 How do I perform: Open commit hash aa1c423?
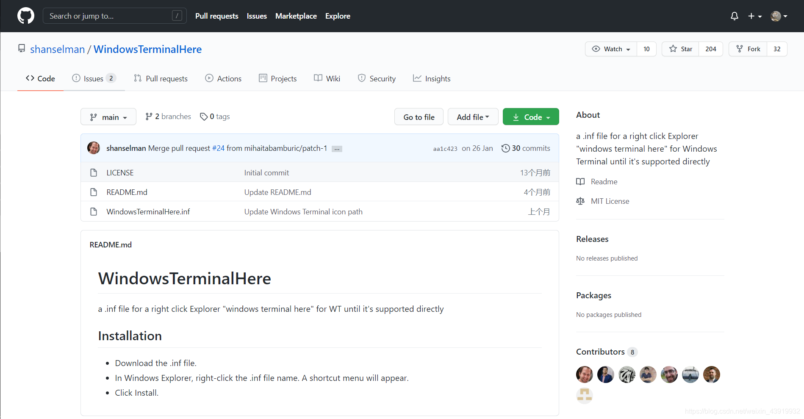pos(445,149)
